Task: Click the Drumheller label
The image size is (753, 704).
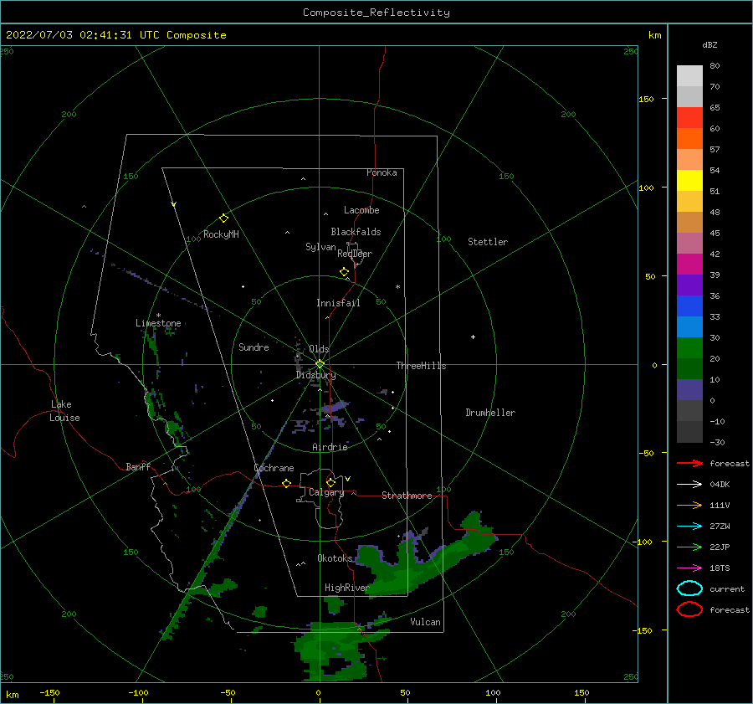Action: coord(490,413)
